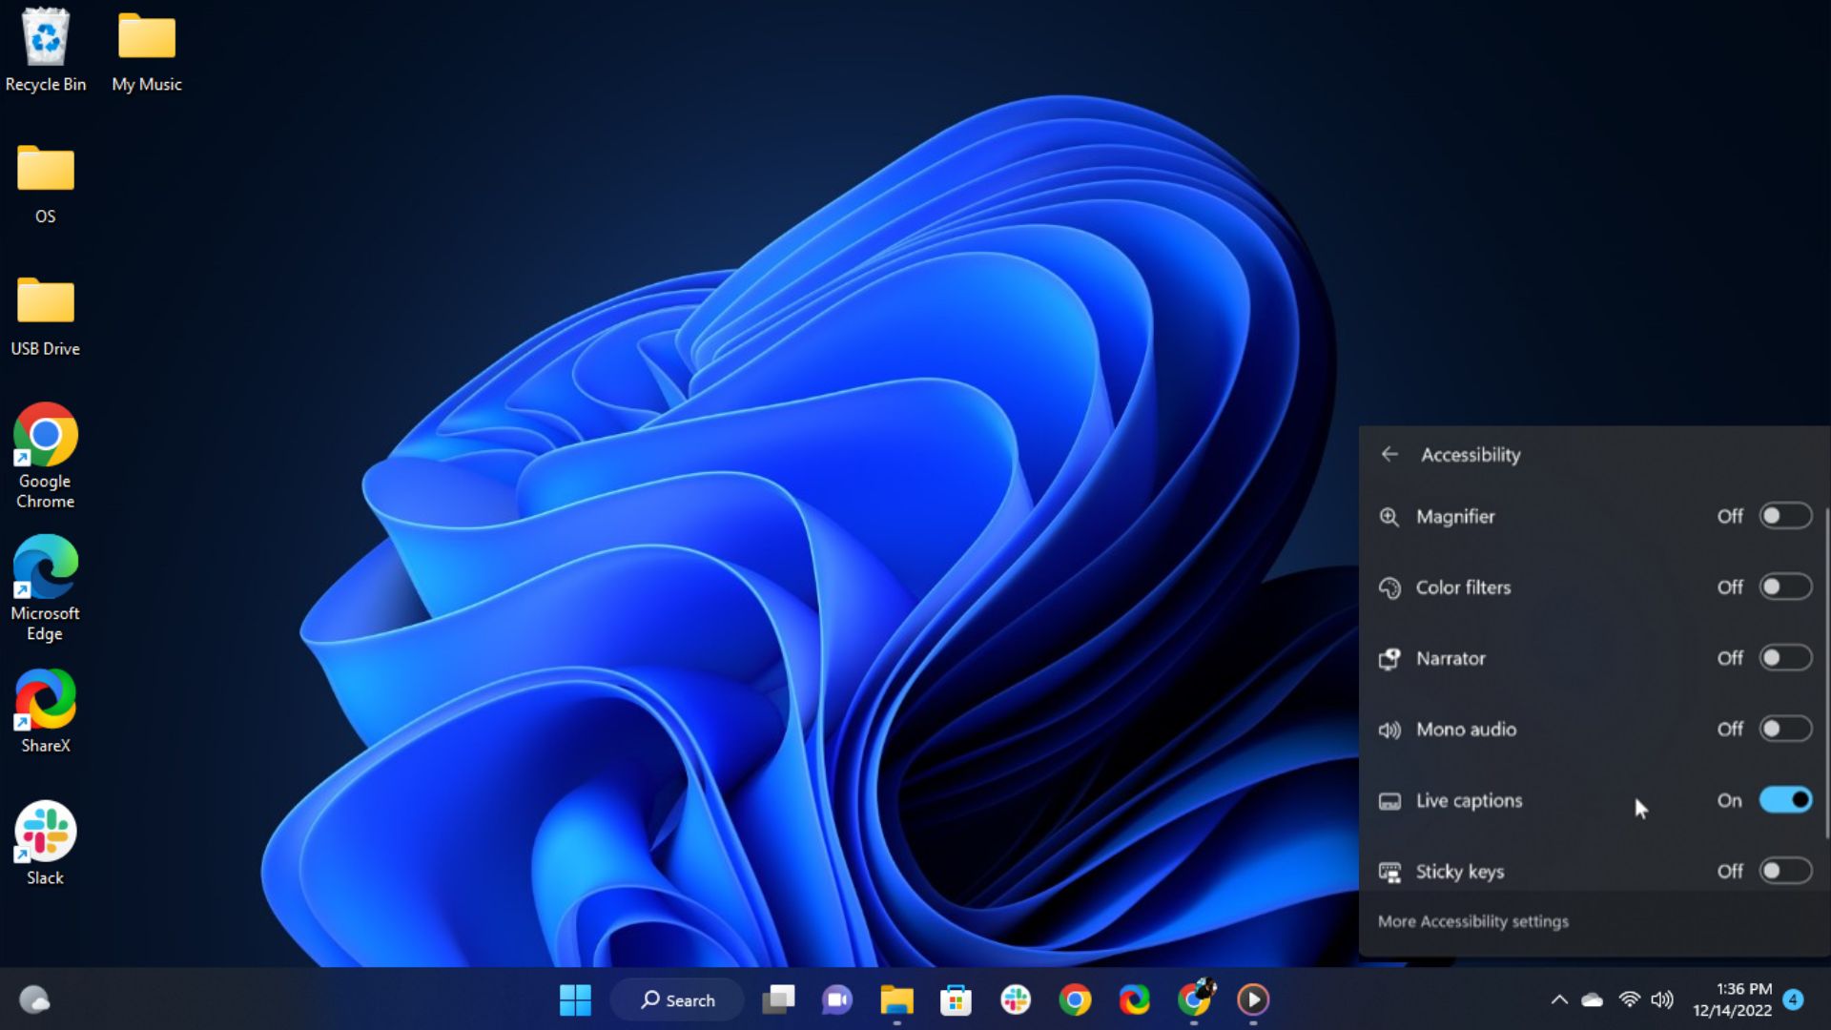
Task: Open File Explorer from taskbar
Action: (x=895, y=999)
